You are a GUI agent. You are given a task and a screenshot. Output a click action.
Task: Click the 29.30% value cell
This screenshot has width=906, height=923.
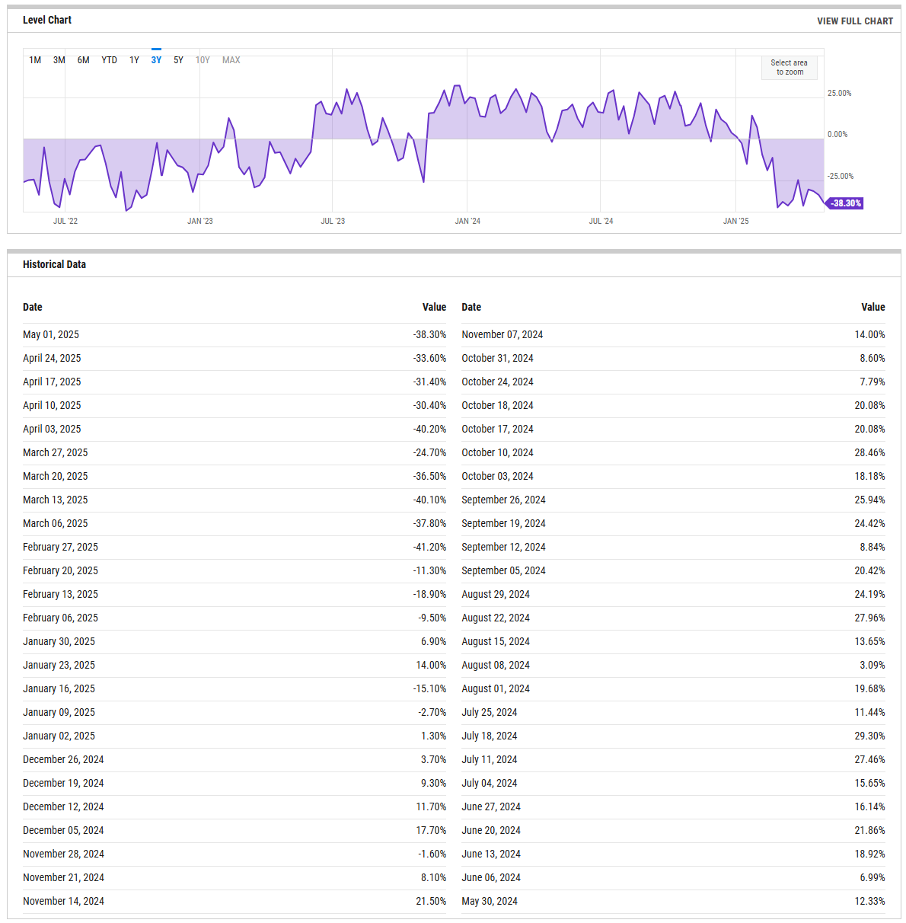[870, 736]
